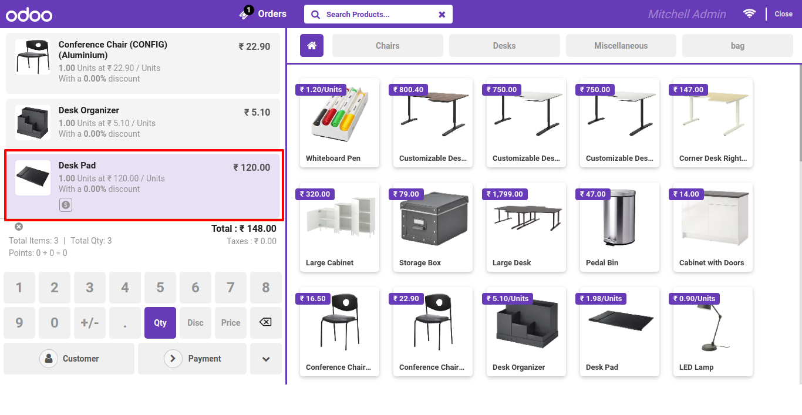Viewport: 802px width, 415px height.
Task: Add the ₹ 16.50 Conference Chair product
Action: pyautogui.click(x=339, y=332)
